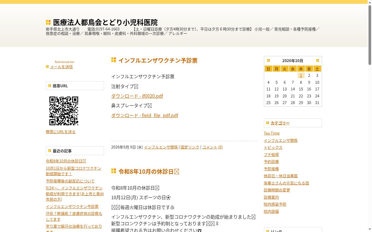Screen dimensions: 372x232
Task: Open 休診日・休日当番医 category
Action: point(281,176)
